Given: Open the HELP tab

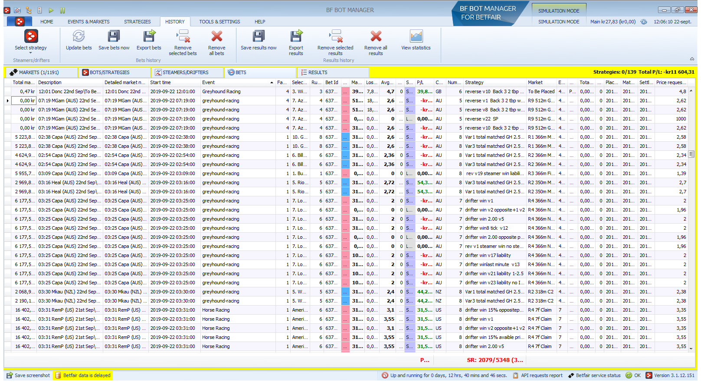Looking at the screenshot, I should coord(260,22).
